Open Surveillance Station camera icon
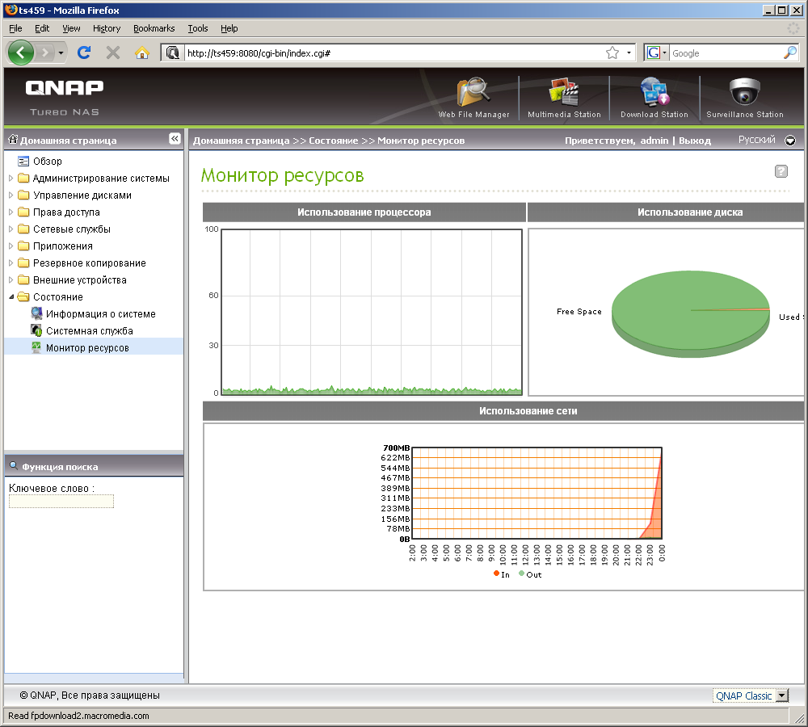The width and height of the screenshot is (808, 727). point(745,92)
